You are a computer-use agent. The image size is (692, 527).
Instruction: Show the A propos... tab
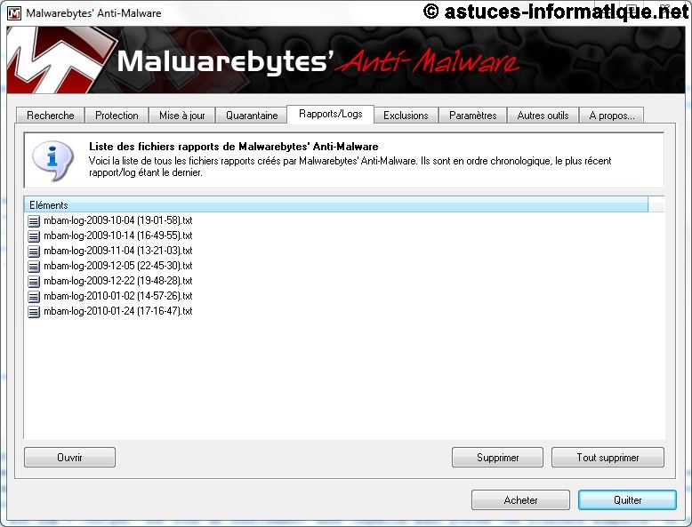611,116
